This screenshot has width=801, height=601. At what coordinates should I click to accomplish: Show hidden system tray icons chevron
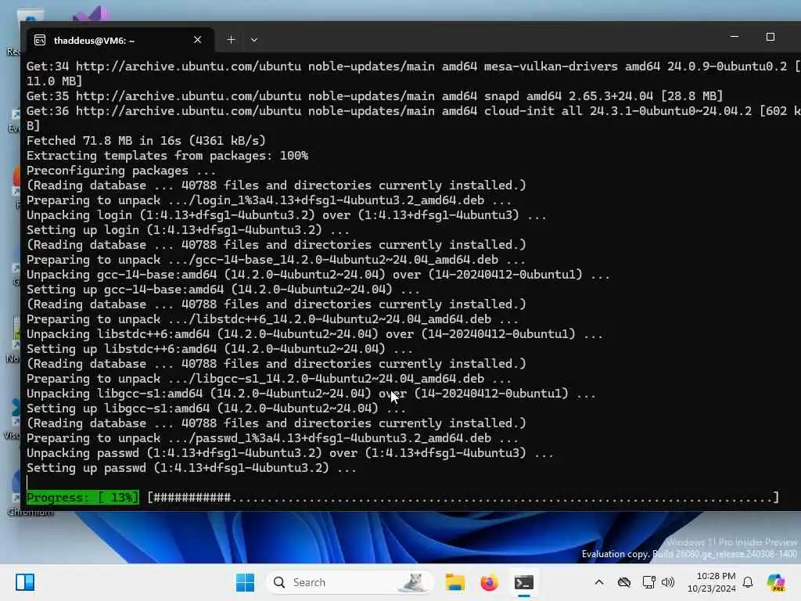click(x=599, y=582)
